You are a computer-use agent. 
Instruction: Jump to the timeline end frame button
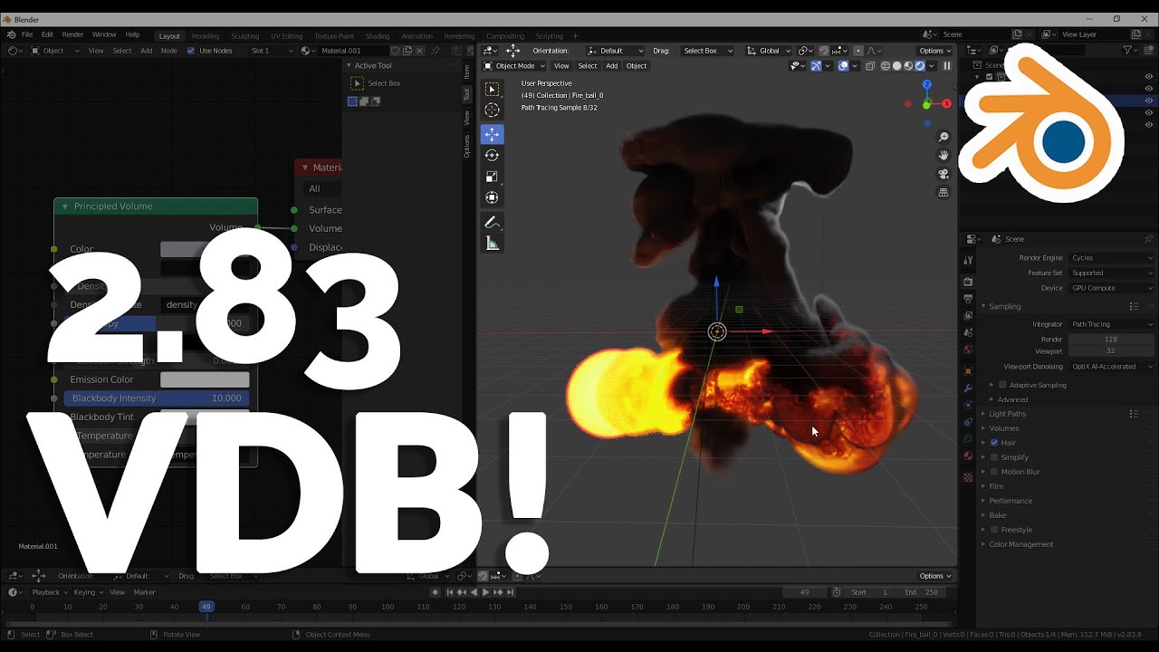(x=511, y=592)
